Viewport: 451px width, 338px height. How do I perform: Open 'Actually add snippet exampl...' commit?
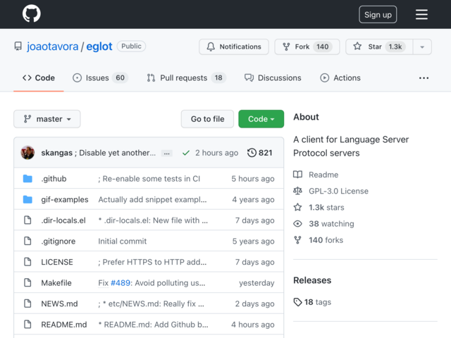pyautogui.click(x=152, y=199)
